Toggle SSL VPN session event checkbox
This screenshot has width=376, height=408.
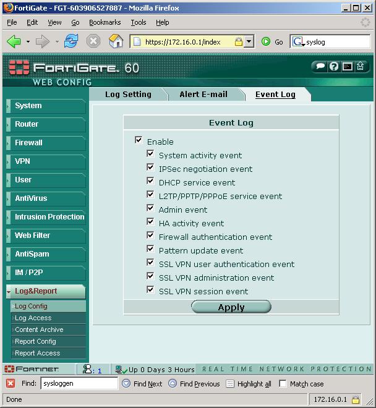click(x=150, y=289)
